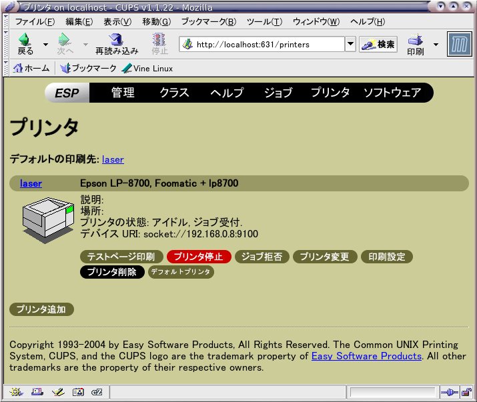Click the Address Book icon in status bar
Image resolution: width=477 pixels, height=402 pixels.
pyautogui.click(x=78, y=392)
